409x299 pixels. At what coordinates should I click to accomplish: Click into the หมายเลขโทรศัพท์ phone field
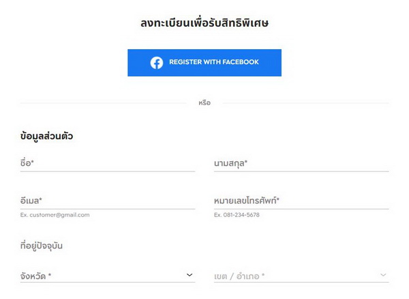301,201
